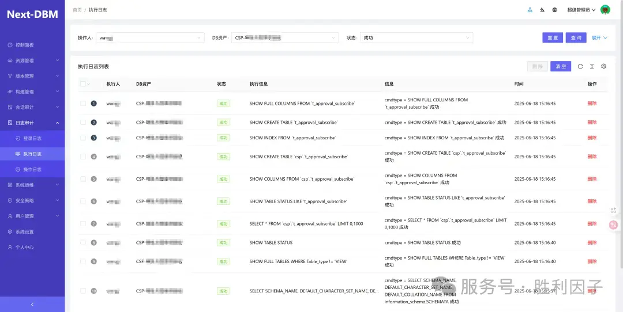
Task: Check row 5 SHOW COLUMNS FROM checkbox
Action: pyautogui.click(x=83, y=179)
